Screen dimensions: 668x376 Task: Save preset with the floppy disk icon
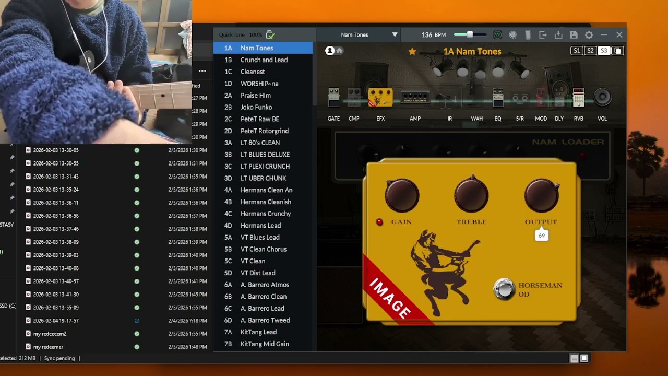(x=574, y=35)
